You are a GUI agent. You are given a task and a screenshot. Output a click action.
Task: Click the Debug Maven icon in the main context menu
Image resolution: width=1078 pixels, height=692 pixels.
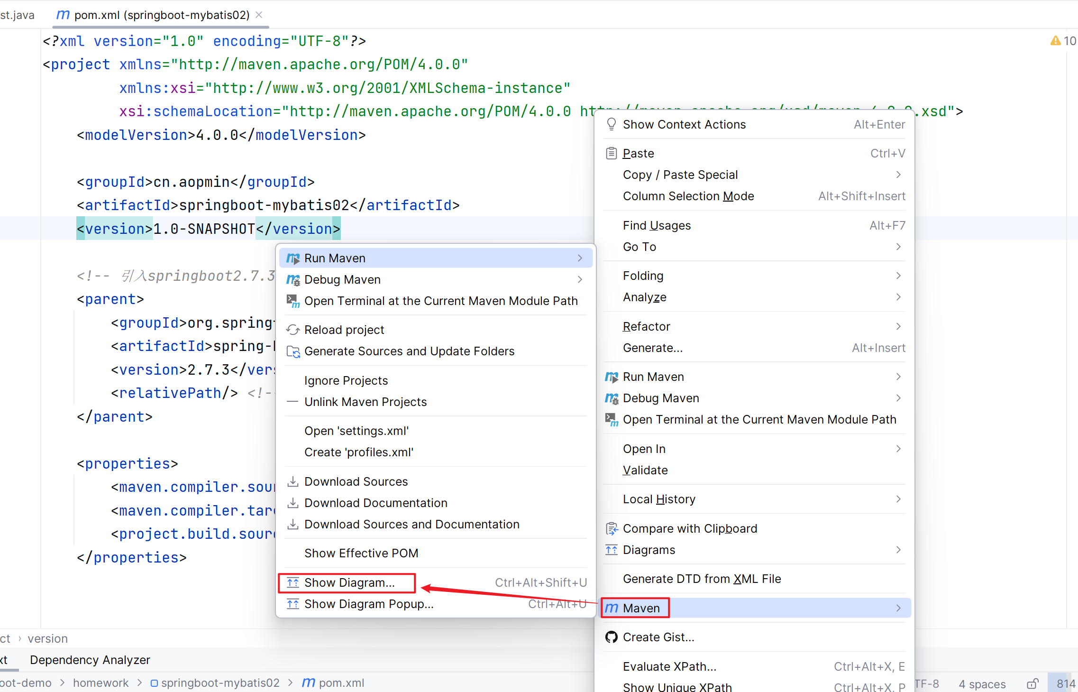pyautogui.click(x=612, y=398)
